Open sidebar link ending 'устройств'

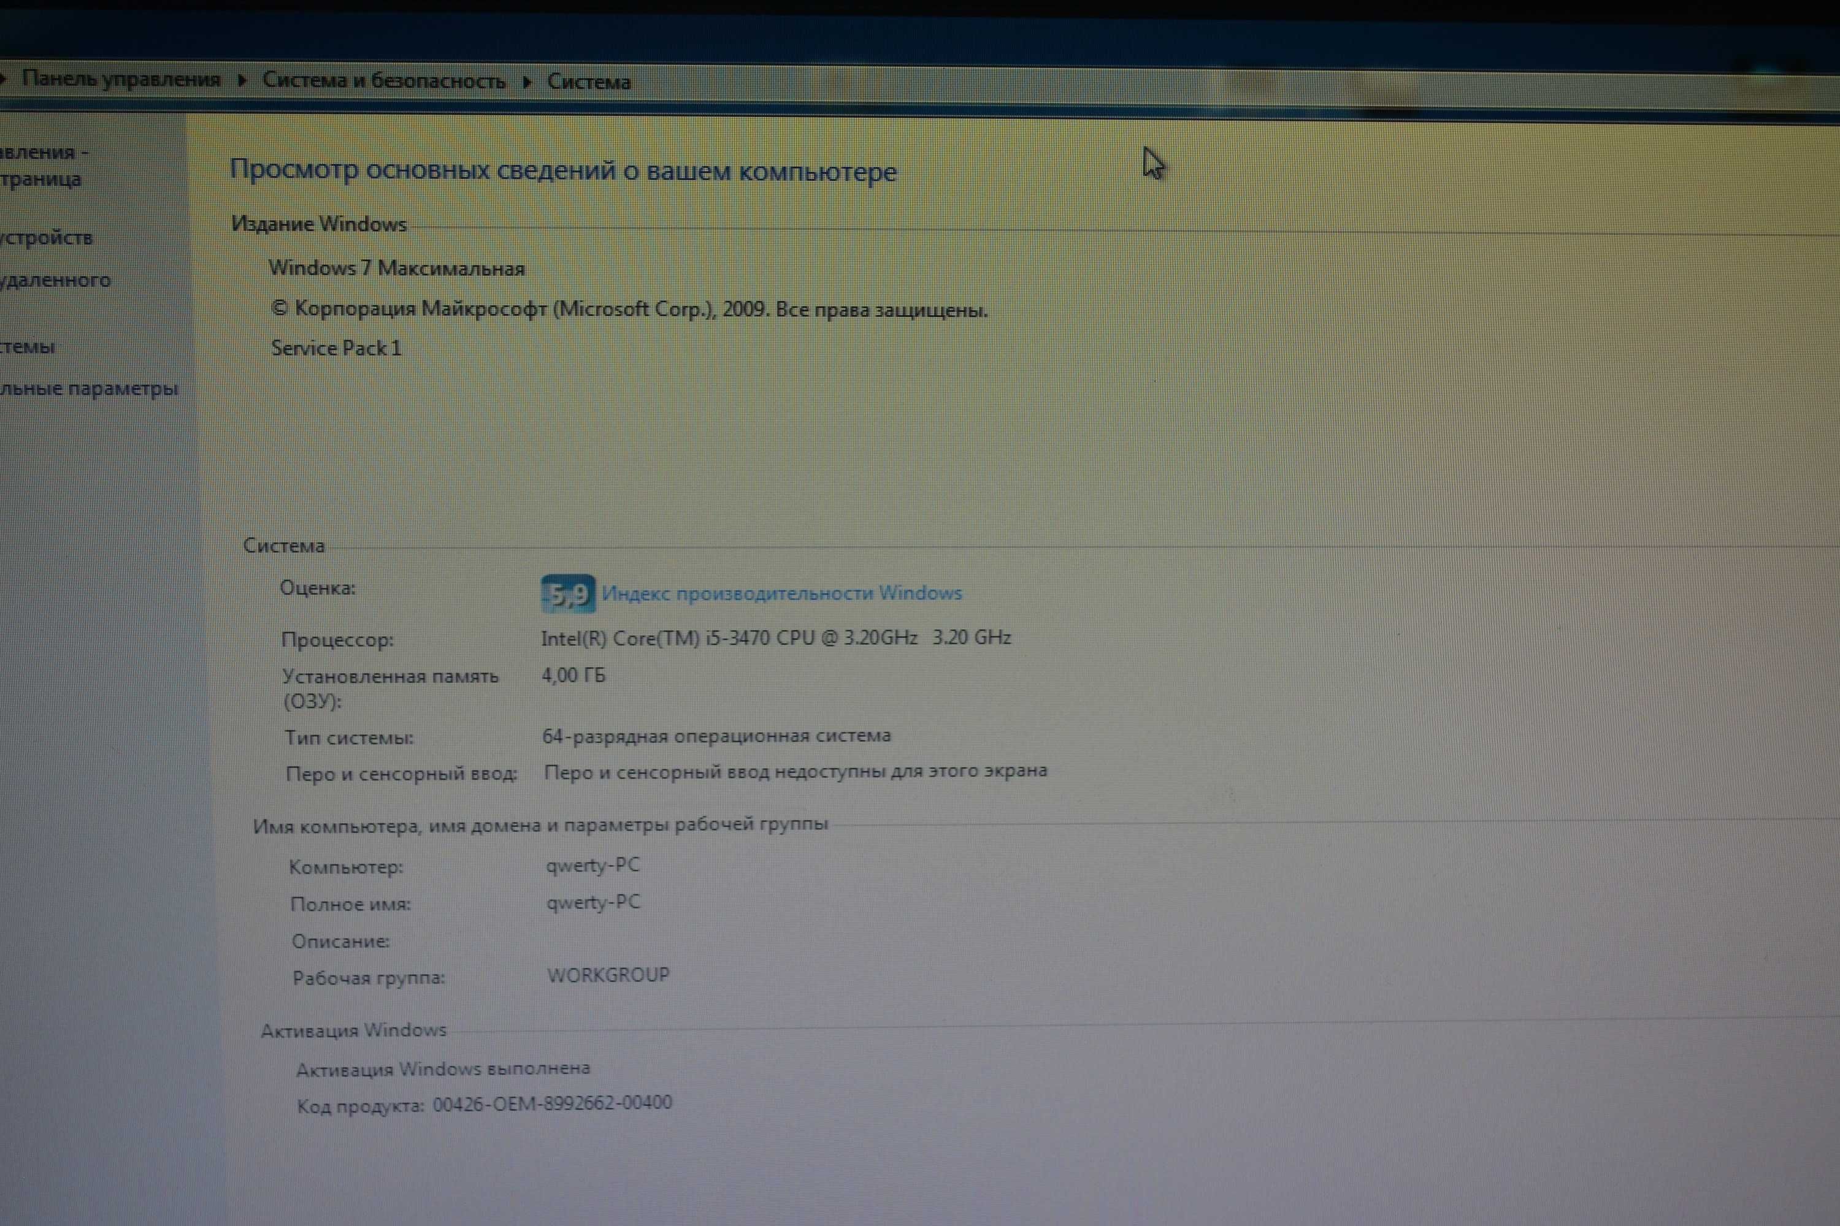coord(46,238)
